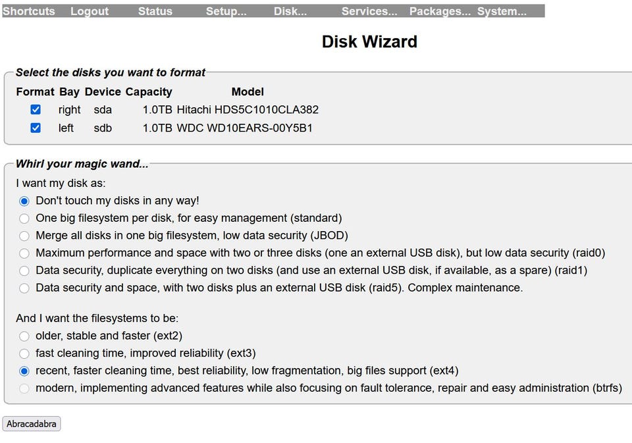Open the Packages... menu

(x=440, y=11)
